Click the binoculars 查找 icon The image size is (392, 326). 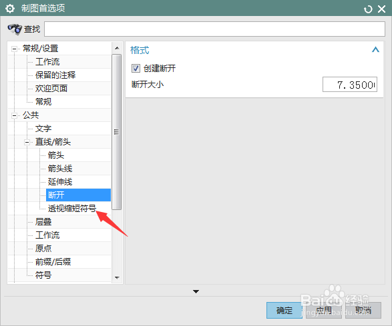pos(15,29)
